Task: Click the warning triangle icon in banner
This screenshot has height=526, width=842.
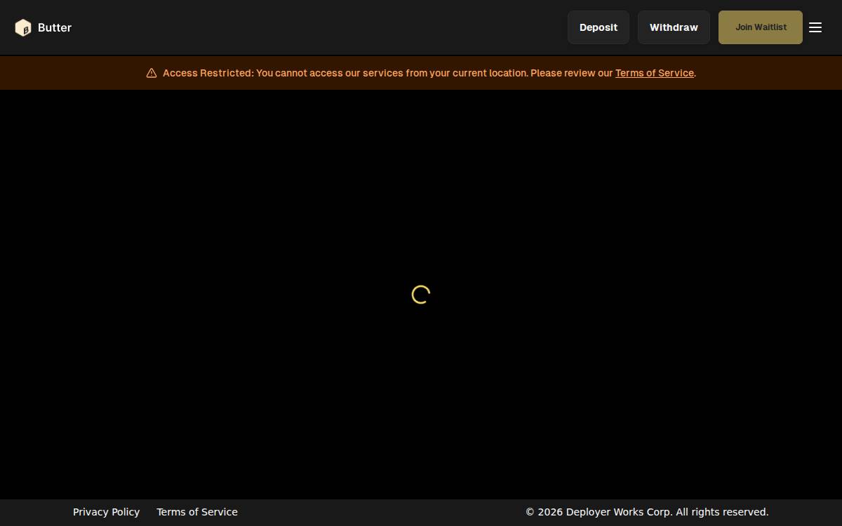Action: click(x=152, y=73)
